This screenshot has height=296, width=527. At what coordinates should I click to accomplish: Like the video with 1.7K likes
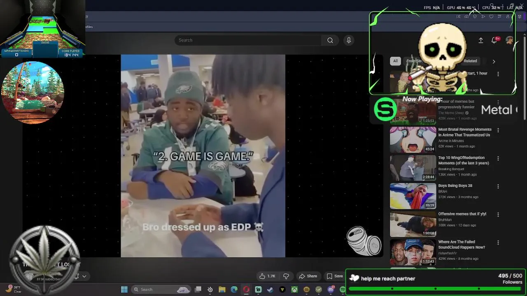click(x=267, y=276)
